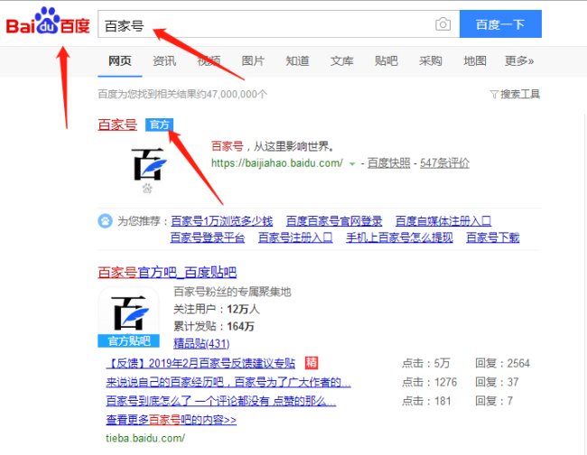Select the 网页 tab
This screenshot has width=587, height=455.
120,60
